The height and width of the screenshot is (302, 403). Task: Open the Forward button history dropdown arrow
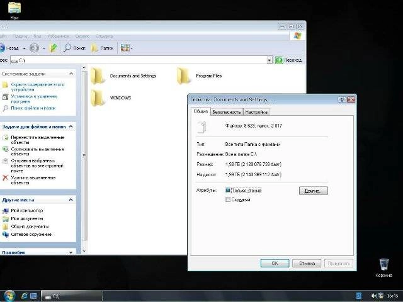pyautogui.click(x=44, y=48)
